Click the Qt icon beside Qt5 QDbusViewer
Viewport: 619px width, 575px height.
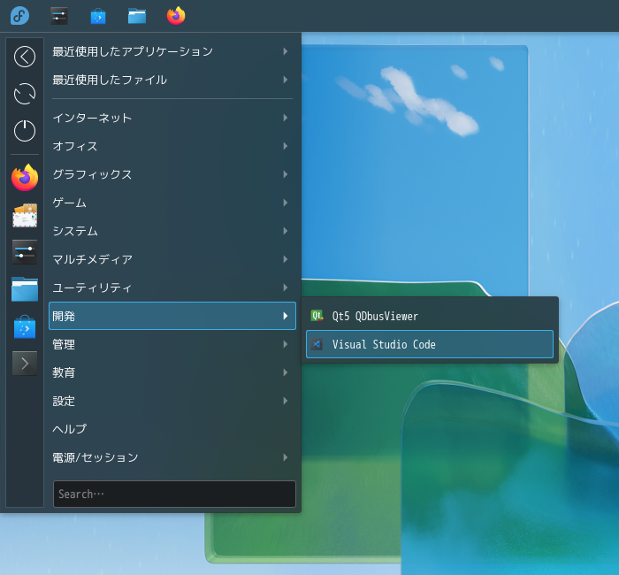tap(317, 316)
